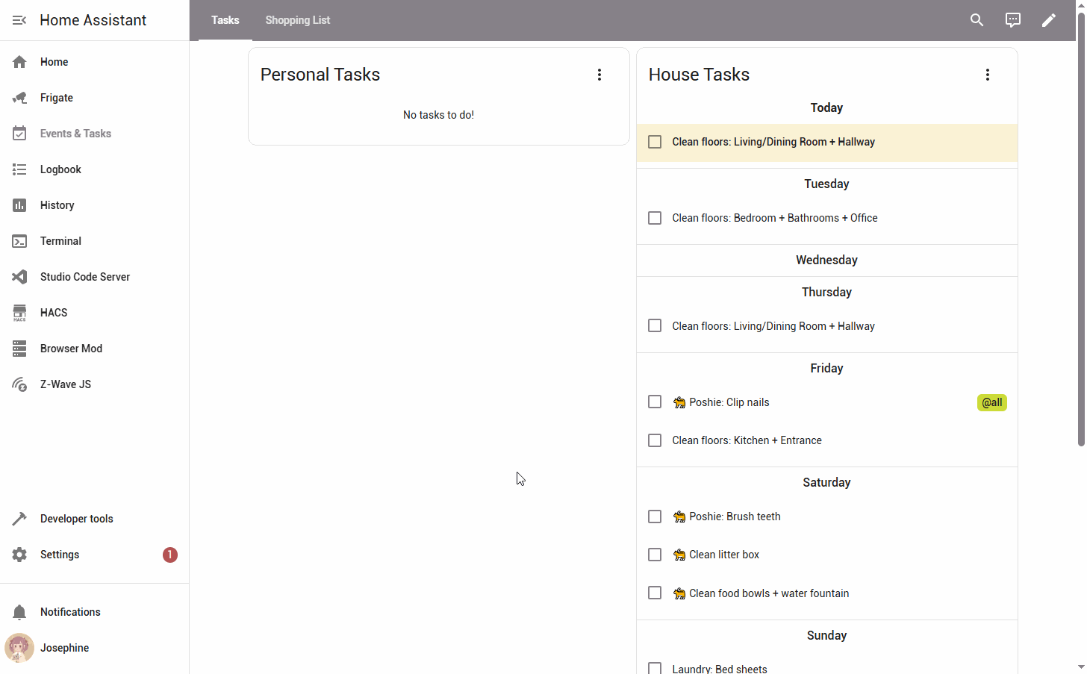Open search with the magnifier icon
This screenshot has height=674, width=1087.
tap(977, 20)
